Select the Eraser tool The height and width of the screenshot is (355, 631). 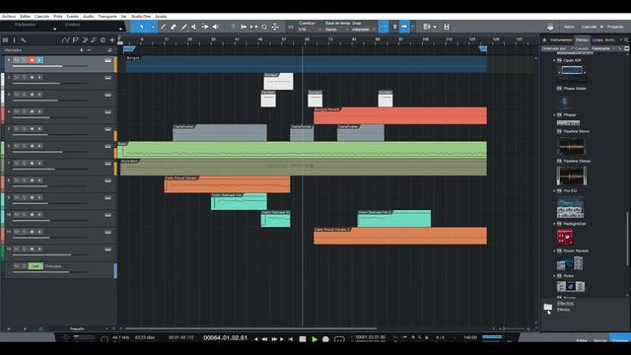[174, 27]
